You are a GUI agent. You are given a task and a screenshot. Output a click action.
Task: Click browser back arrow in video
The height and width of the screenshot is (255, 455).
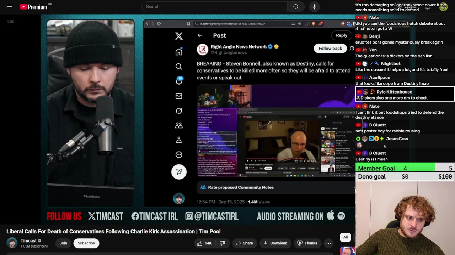pos(147,24)
